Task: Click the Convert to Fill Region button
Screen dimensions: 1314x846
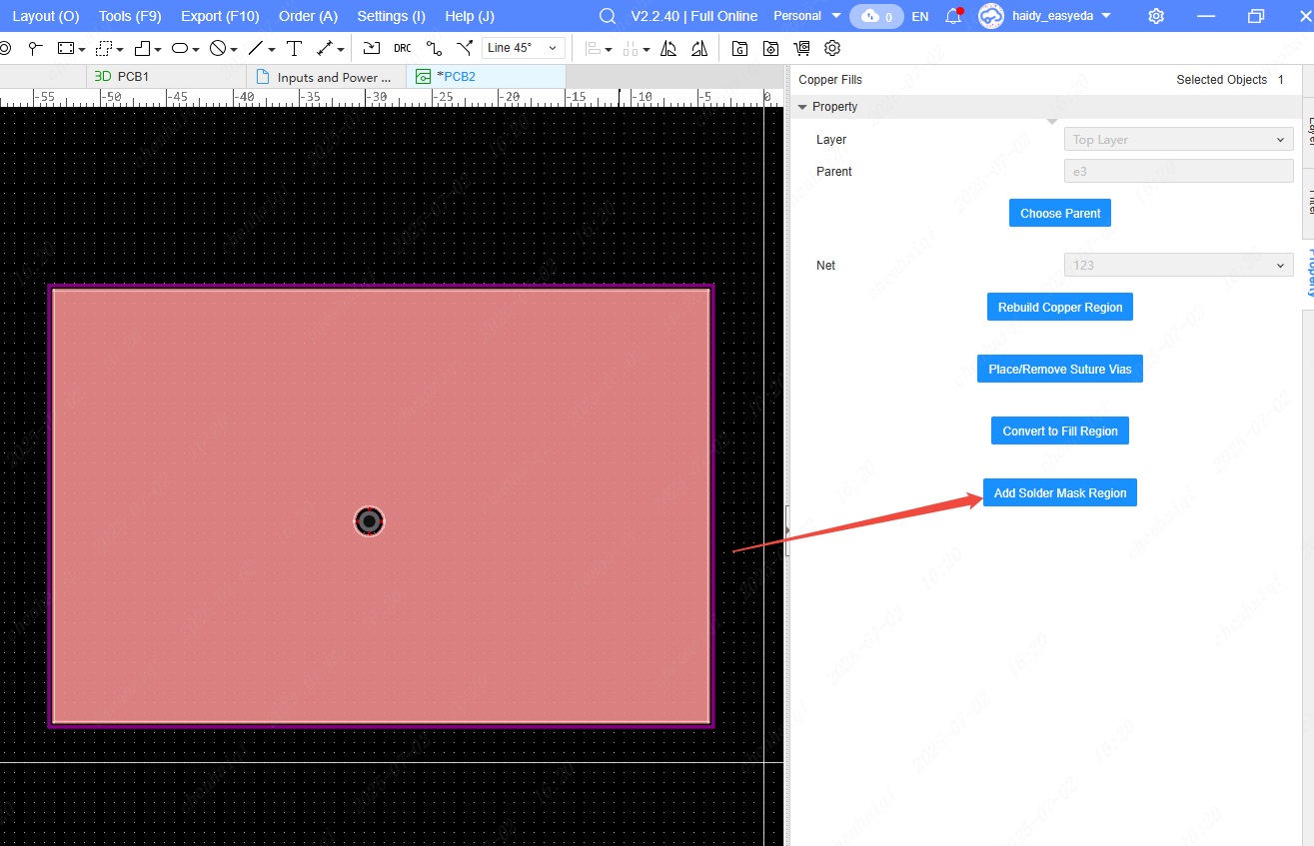Action: click(1059, 431)
